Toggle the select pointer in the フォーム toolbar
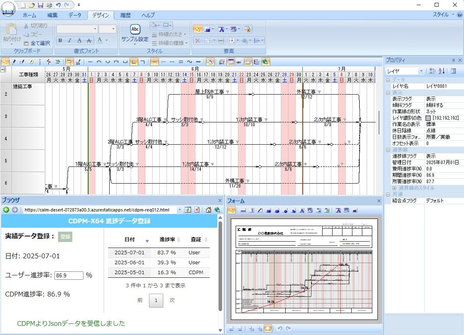The width and height of the screenshot is (464, 335). point(232,210)
